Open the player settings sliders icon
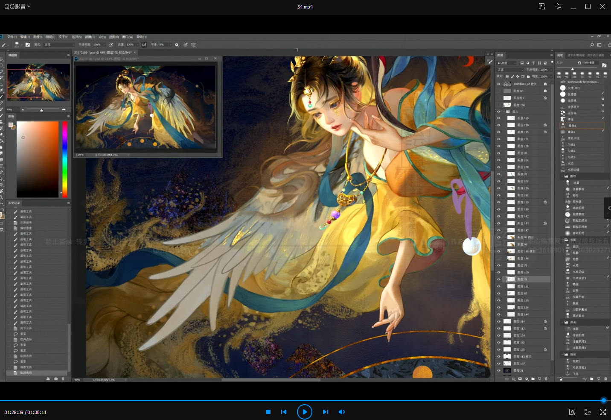This screenshot has width=611, height=420. (588, 412)
